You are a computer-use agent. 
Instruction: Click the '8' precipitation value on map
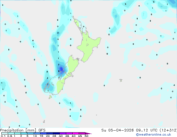(x=59, y=71)
